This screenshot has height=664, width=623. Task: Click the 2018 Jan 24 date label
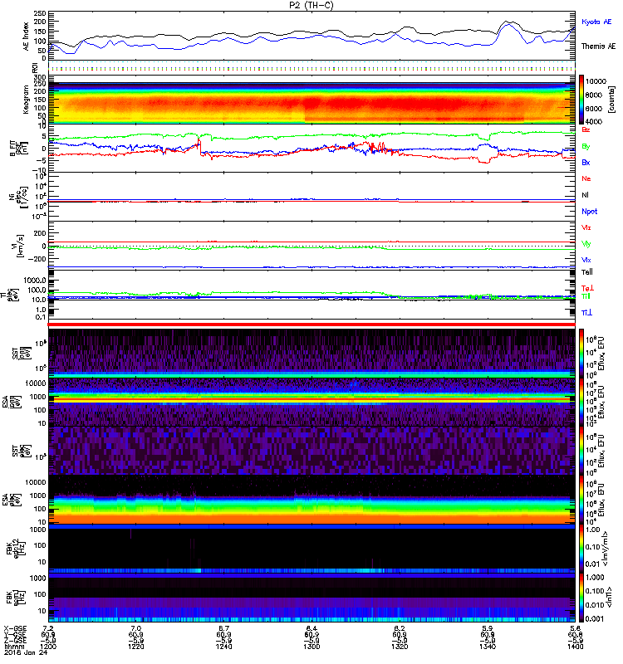26,652
